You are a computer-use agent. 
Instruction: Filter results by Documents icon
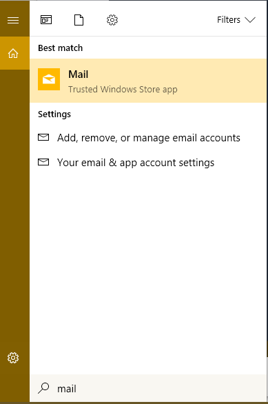(x=79, y=20)
